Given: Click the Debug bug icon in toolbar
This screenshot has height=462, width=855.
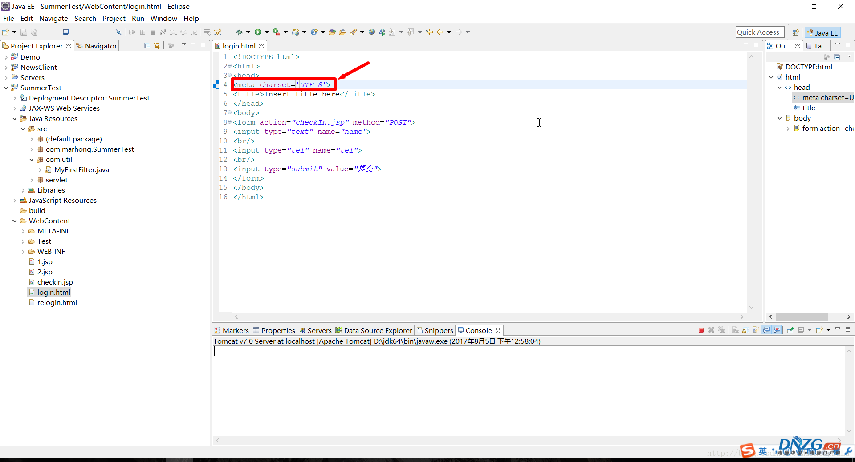Looking at the screenshot, I should 239,32.
